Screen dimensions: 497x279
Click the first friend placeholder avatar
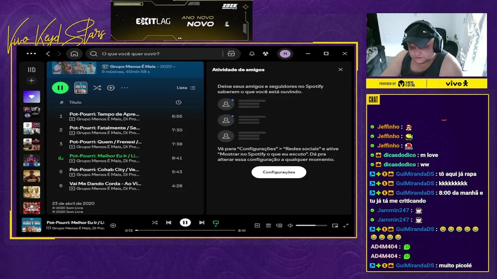click(x=226, y=104)
